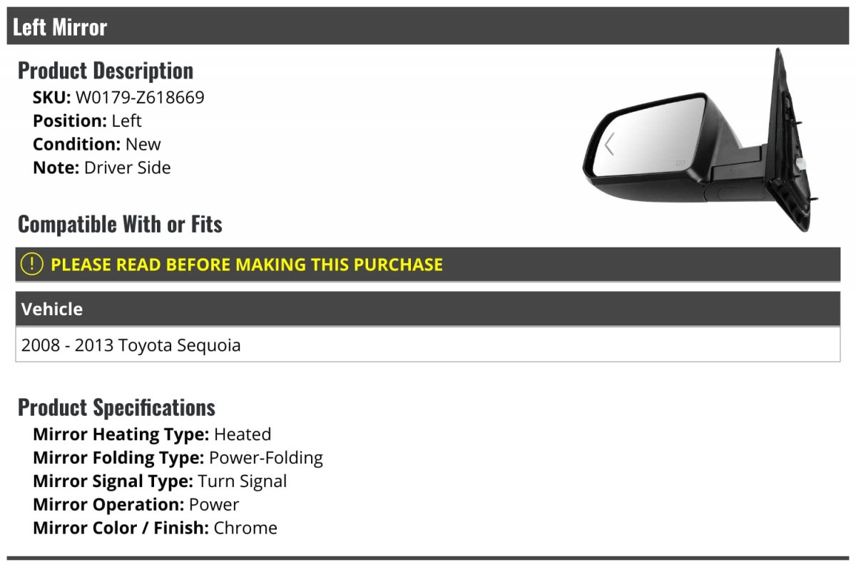
Task: Click the Mirror Folding Type: Power-Folding line
Action: (178, 458)
